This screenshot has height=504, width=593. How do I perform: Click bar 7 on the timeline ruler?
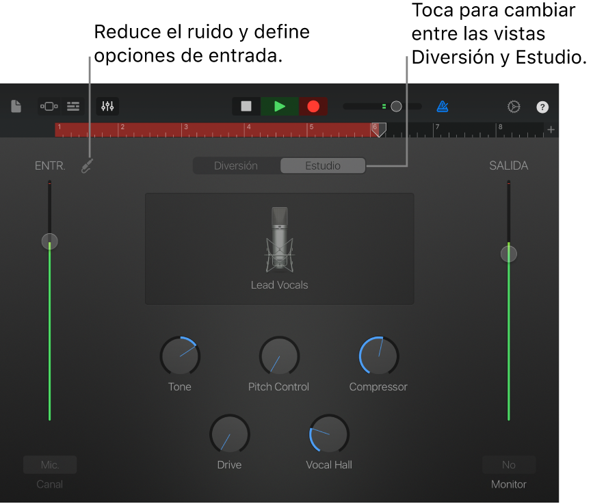[x=436, y=129]
